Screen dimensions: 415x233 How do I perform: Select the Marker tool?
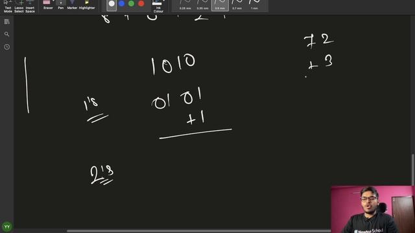pos(72,5)
